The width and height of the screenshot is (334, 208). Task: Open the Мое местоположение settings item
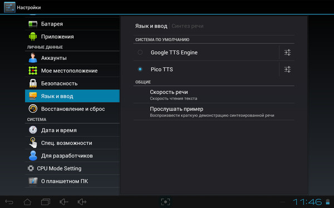tap(72, 70)
